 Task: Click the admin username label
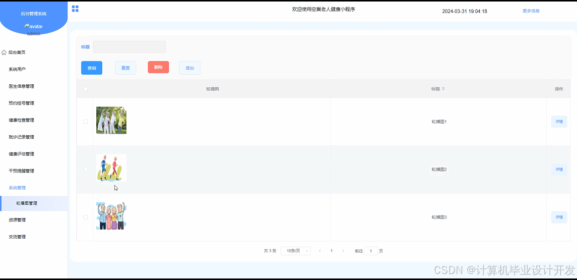[x=33, y=34]
